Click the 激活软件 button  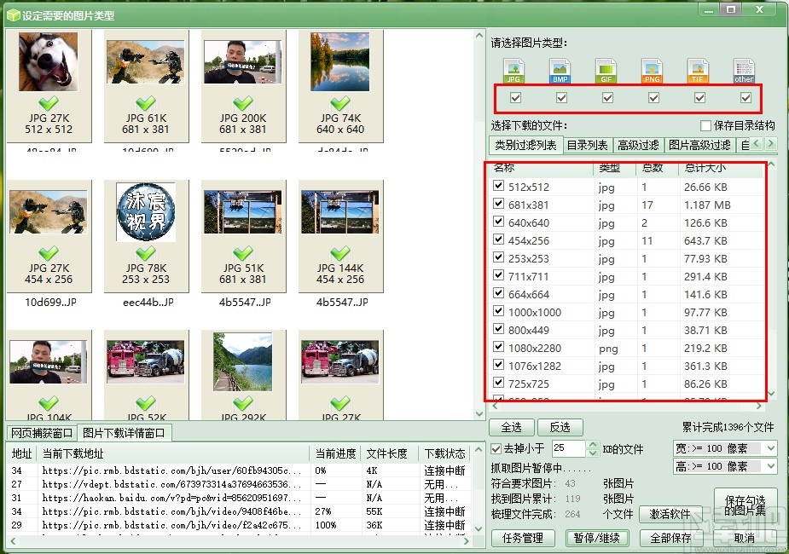pyautogui.click(x=670, y=514)
